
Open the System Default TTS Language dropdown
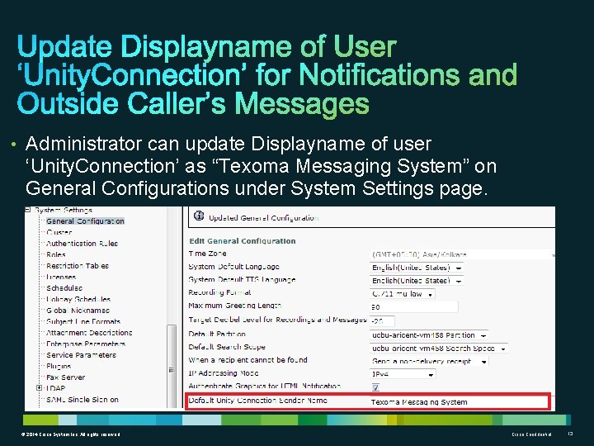(x=417, y=281)
